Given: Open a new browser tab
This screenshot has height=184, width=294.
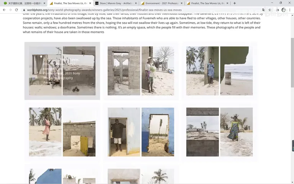Looking at the screenshot, I should (235, 3).
